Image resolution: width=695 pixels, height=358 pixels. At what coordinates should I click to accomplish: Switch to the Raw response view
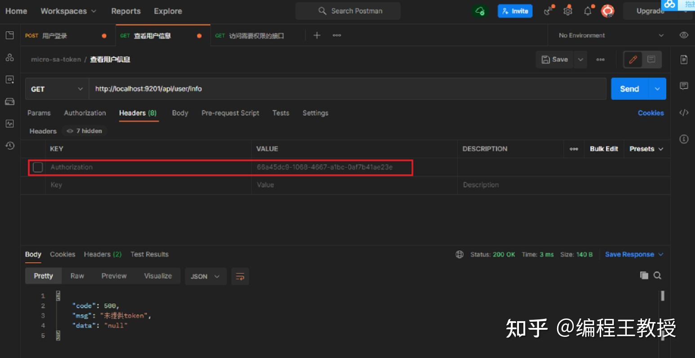pos(77,276)
